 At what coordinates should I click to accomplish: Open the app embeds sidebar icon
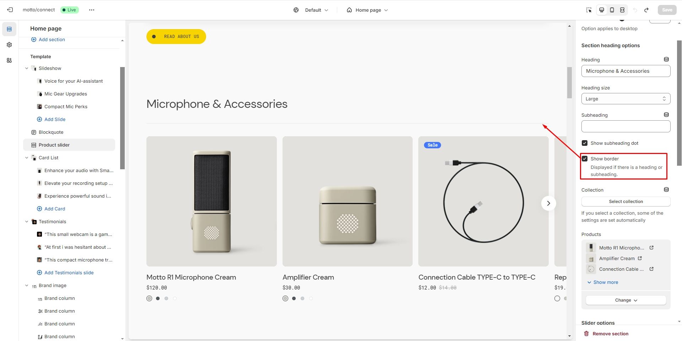coord(9,60)
